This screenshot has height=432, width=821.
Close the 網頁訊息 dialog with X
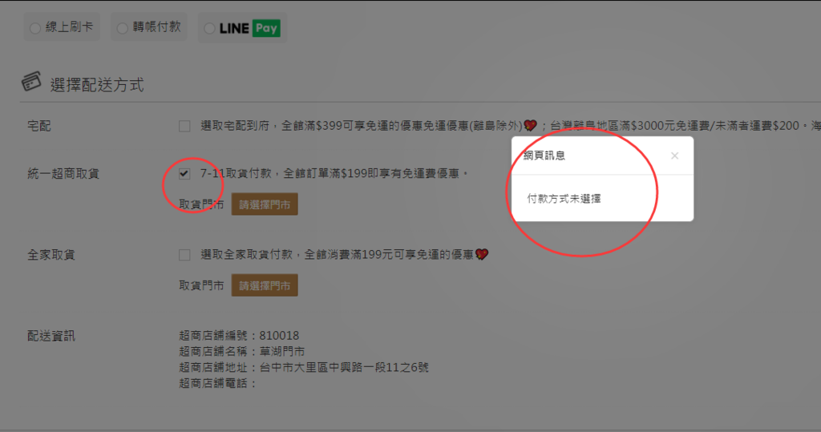point(675,155)
